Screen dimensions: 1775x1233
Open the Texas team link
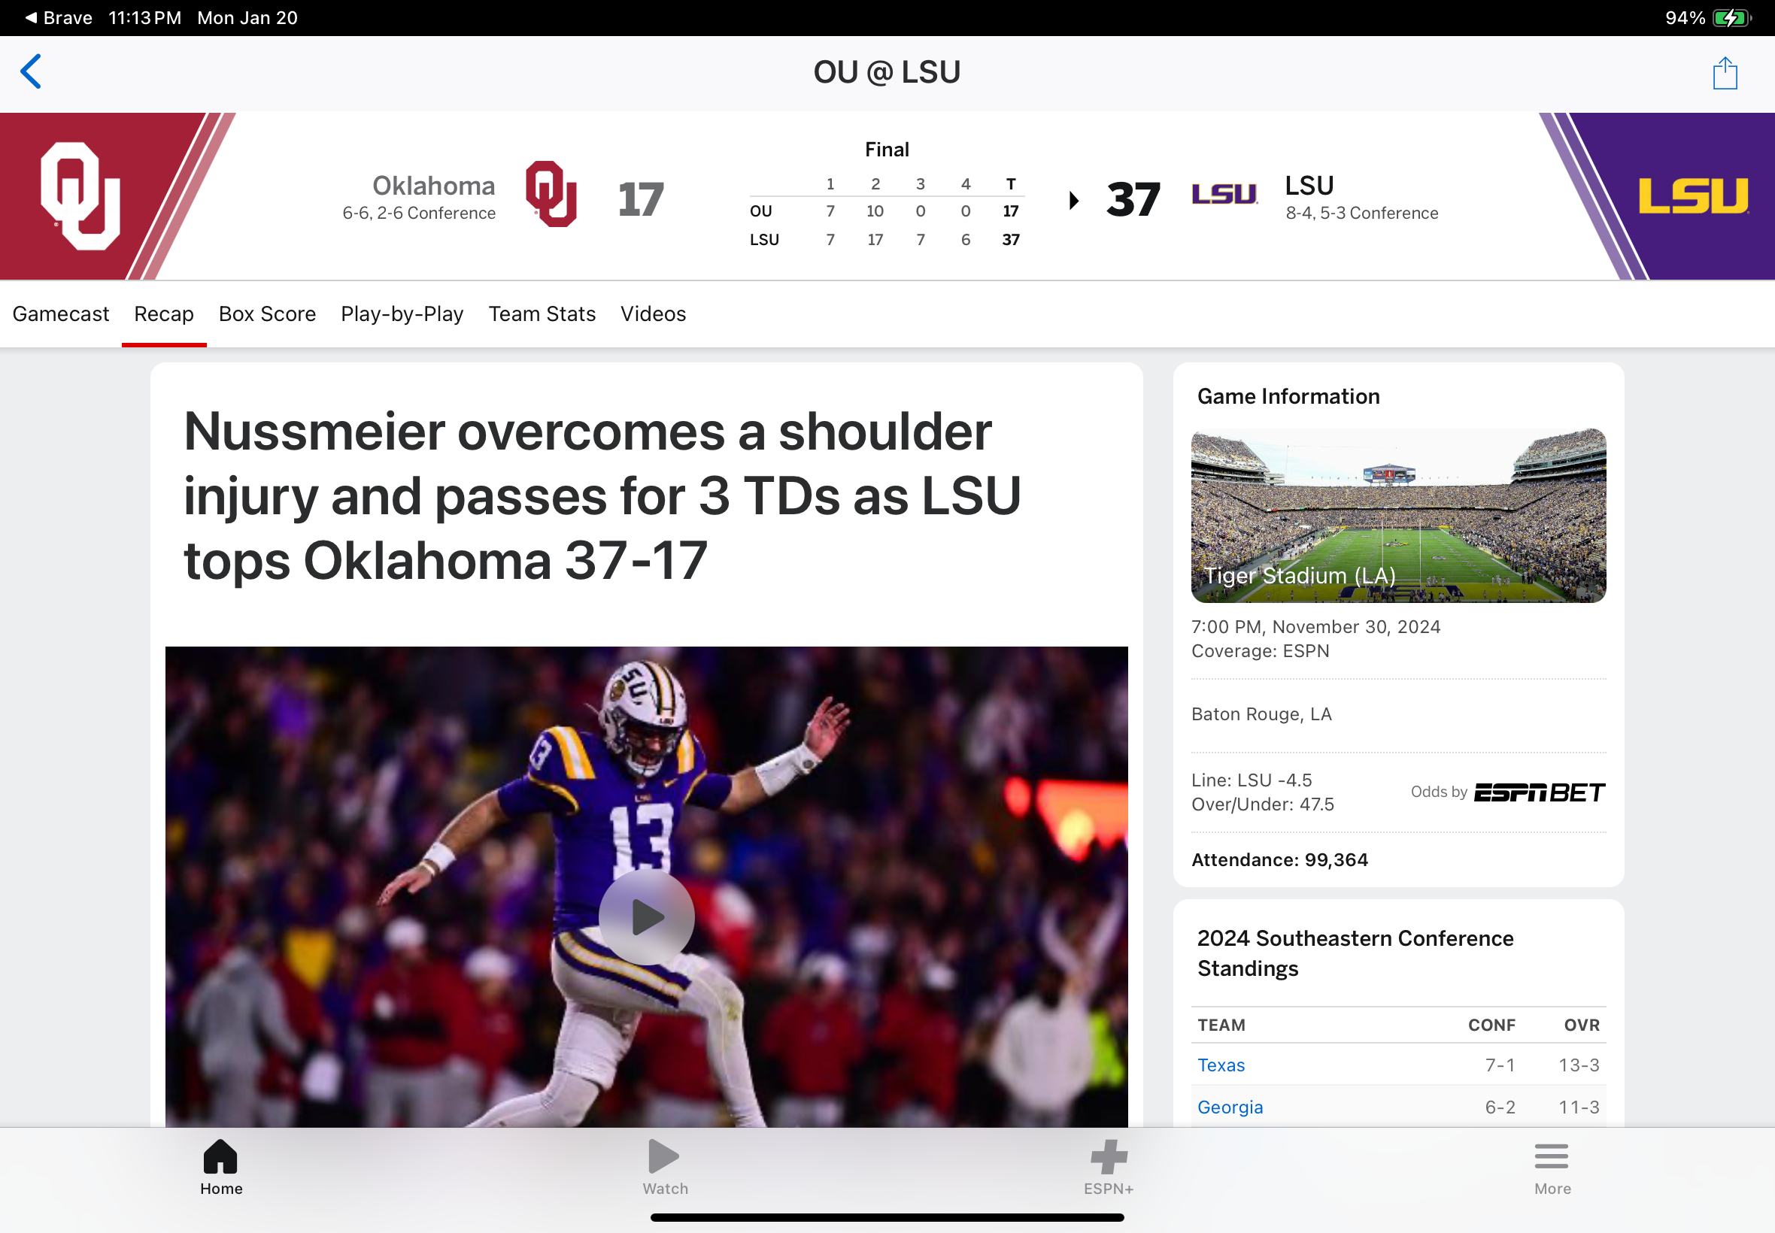point(1221,1065)
